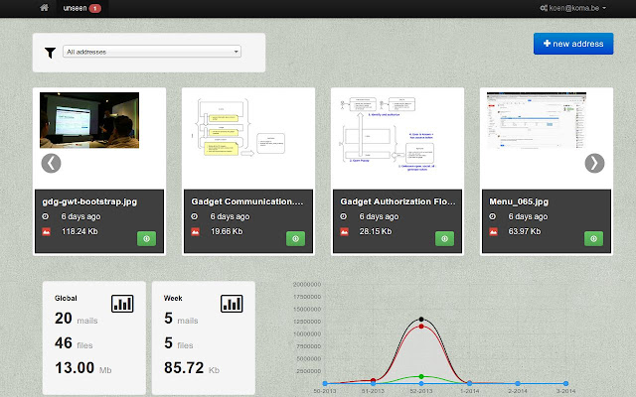Click green button on gdg-gwt-bootstrap.jpg card
Image resolution: width=636 pixels, height=397 pixels.
click(147, 238)
